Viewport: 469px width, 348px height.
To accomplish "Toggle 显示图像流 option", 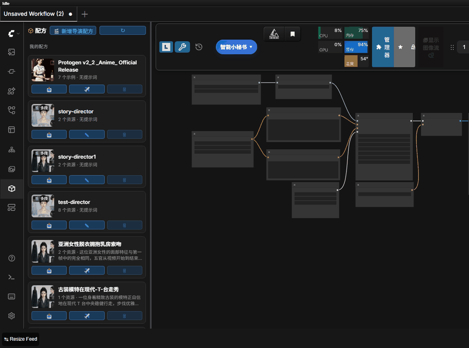I will (431, 47).
